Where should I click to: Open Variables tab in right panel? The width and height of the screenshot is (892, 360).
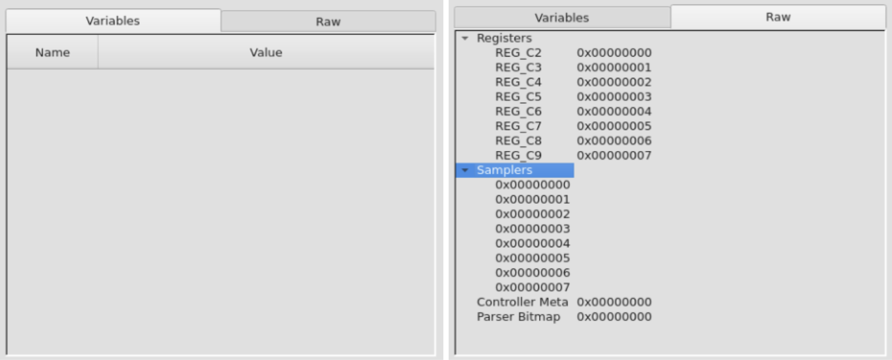561,18
